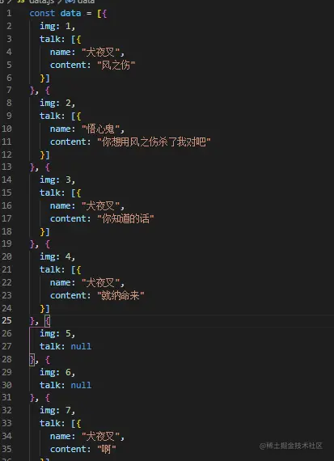
Task: Click the string "你想用风之伤杀了我对吧"
Action: (154, 142)
